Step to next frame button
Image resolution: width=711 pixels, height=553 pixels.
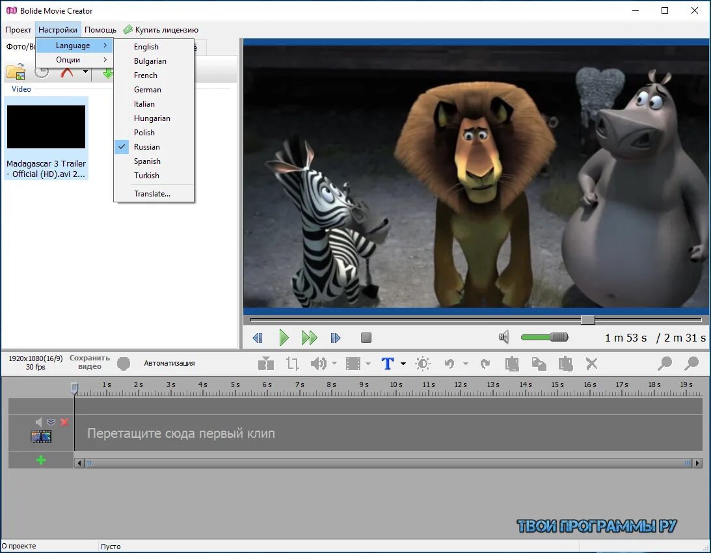(x=336, y=338)
